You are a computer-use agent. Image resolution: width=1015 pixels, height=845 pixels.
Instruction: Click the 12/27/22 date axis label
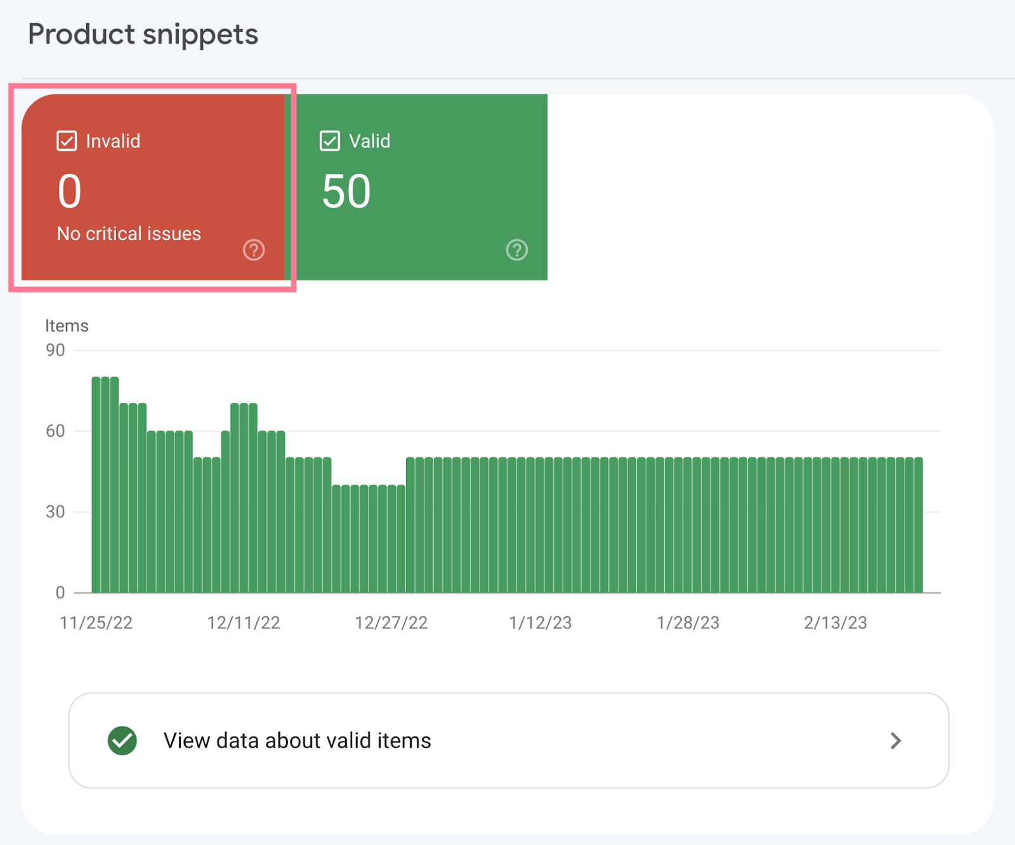pyautogui.click(x=391, y=622)
